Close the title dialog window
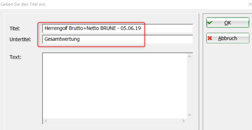Image resolution: width=252 pixels, height=130 pixels. (250, 4)
